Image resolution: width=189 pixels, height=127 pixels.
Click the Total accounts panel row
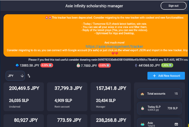click(x=160, y=94)
